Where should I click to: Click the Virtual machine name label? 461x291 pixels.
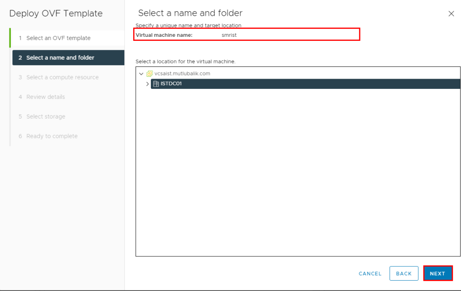[x=164, y=35]
